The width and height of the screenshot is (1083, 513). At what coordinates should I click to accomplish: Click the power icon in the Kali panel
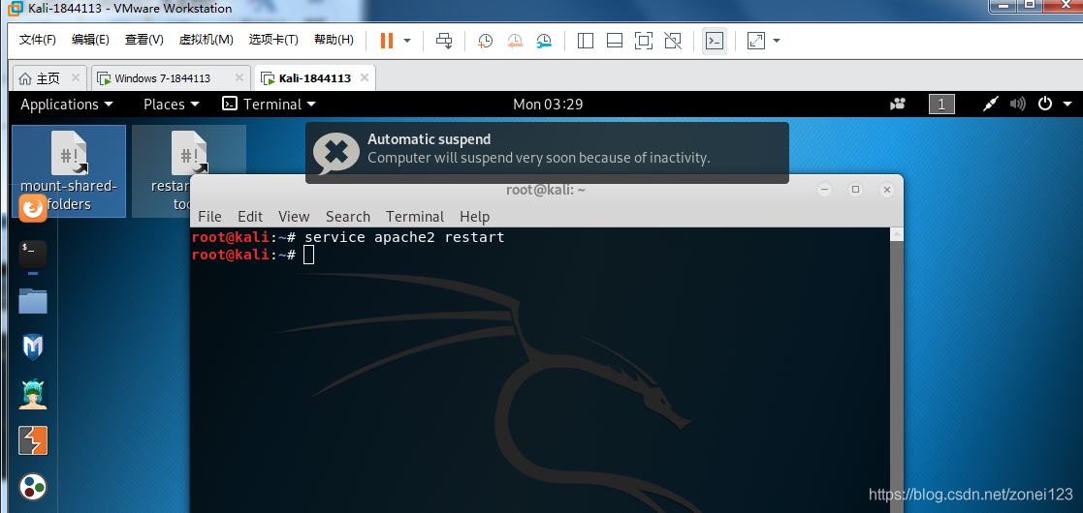tap(1045, 105)
